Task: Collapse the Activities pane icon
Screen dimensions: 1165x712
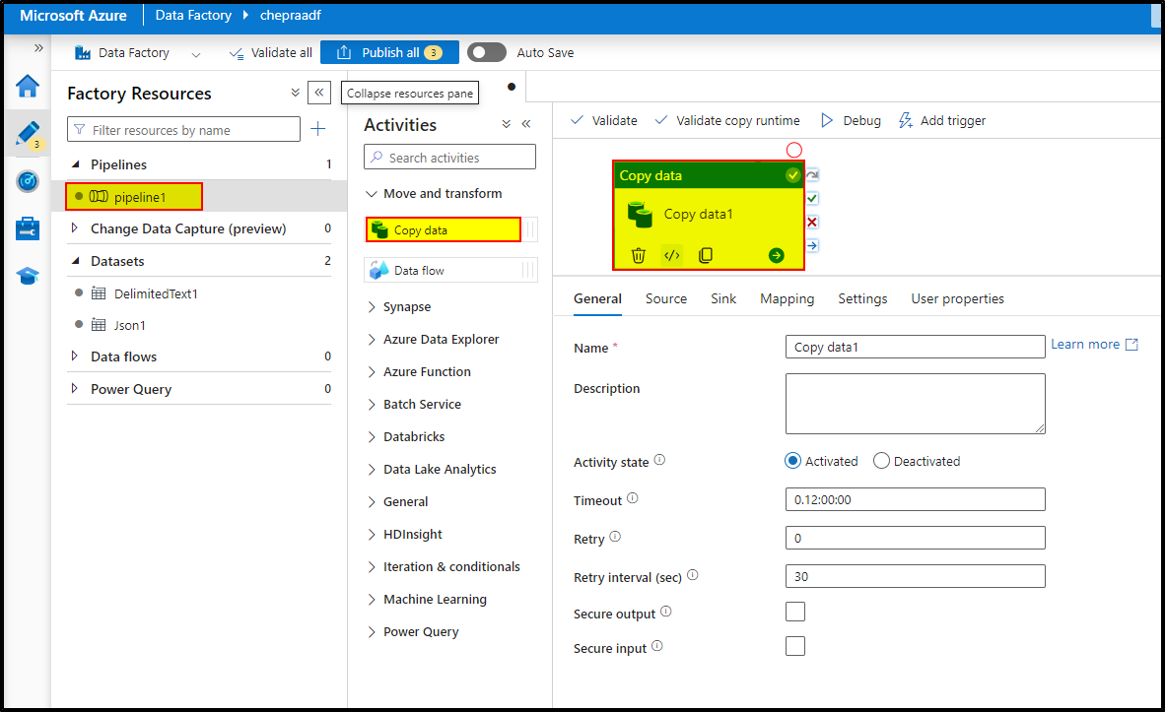Action: (x=526, y=124)
